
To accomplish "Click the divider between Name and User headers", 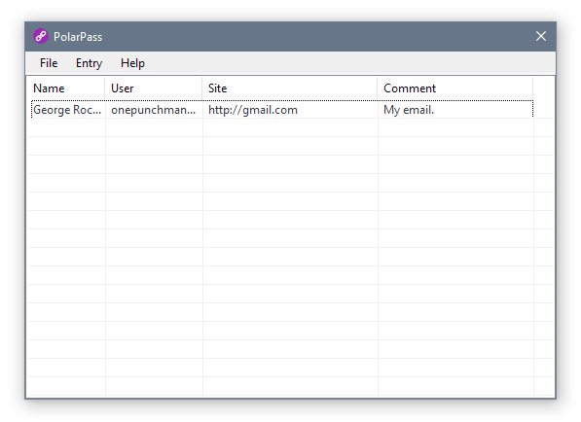I will [x=105, y=88].
